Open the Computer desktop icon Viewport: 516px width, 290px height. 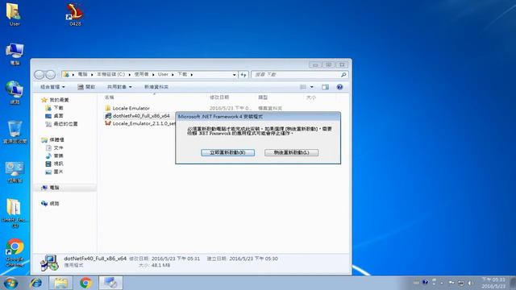point(15,54)
